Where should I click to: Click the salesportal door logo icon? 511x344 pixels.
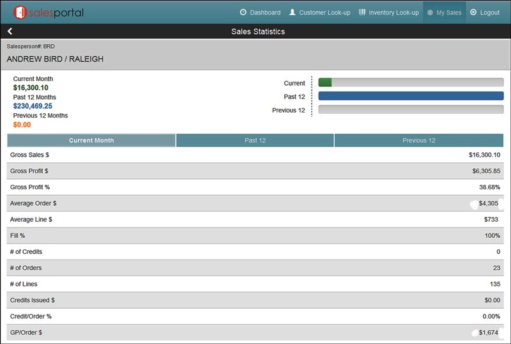click(22, 12)
